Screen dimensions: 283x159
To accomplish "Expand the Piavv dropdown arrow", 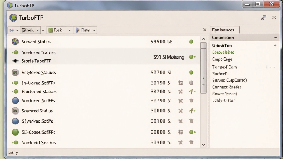I will [x=94, y=30].
